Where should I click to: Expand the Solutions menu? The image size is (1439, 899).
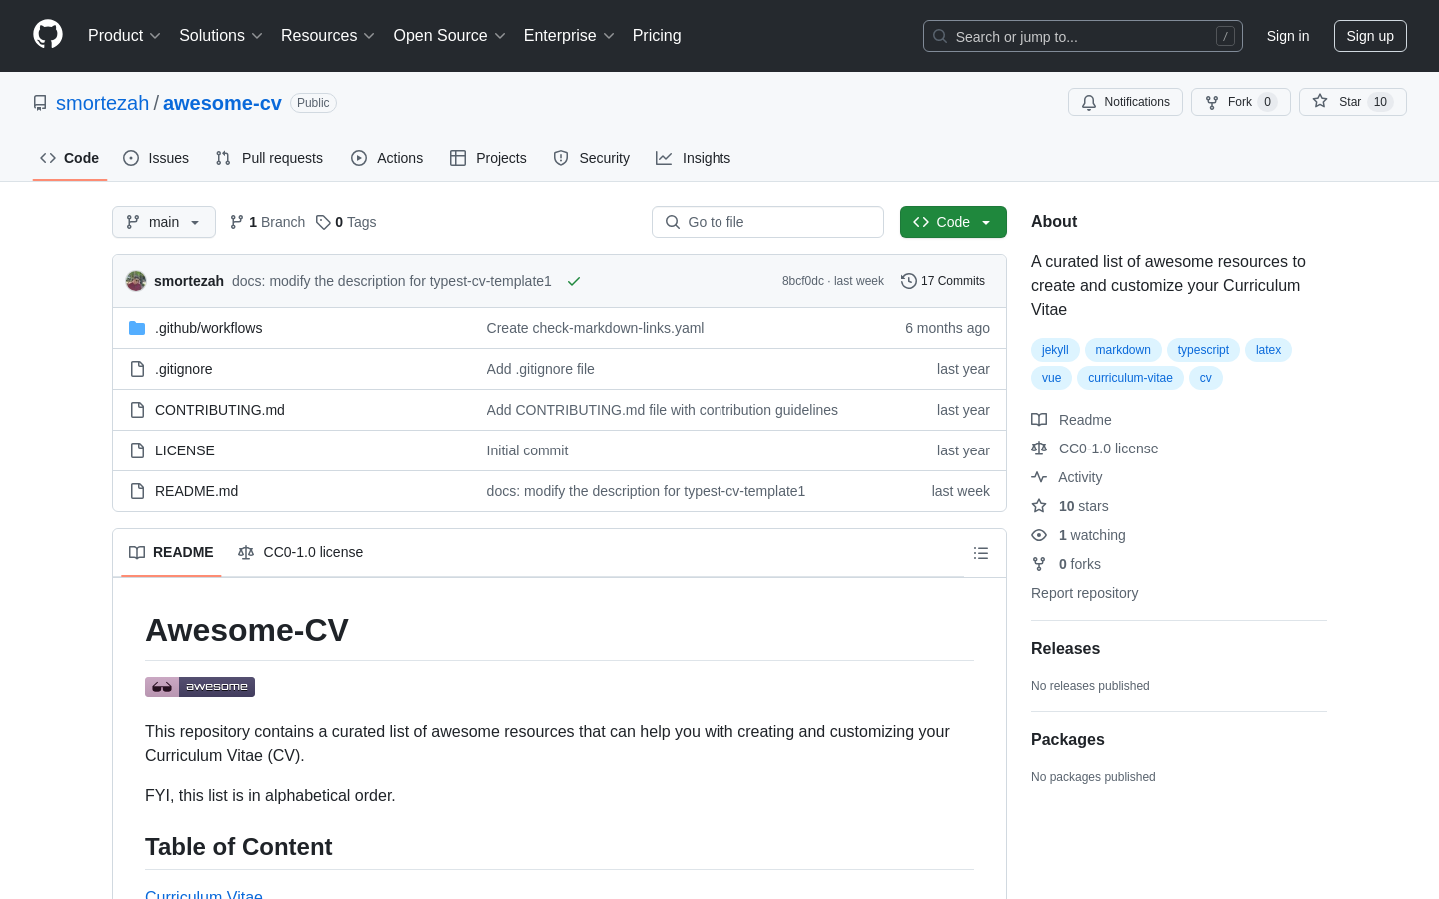click(x=221, y=36)
